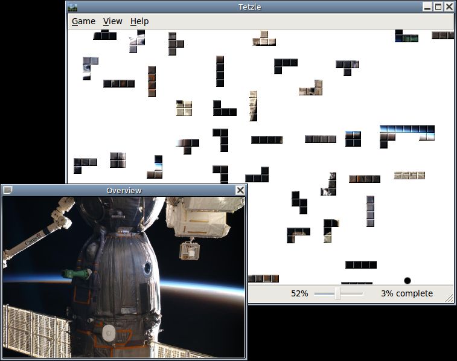Select the long blue horizon strip piece
Viewport: 457px width, 361px height.
click(x=407, y=133)
